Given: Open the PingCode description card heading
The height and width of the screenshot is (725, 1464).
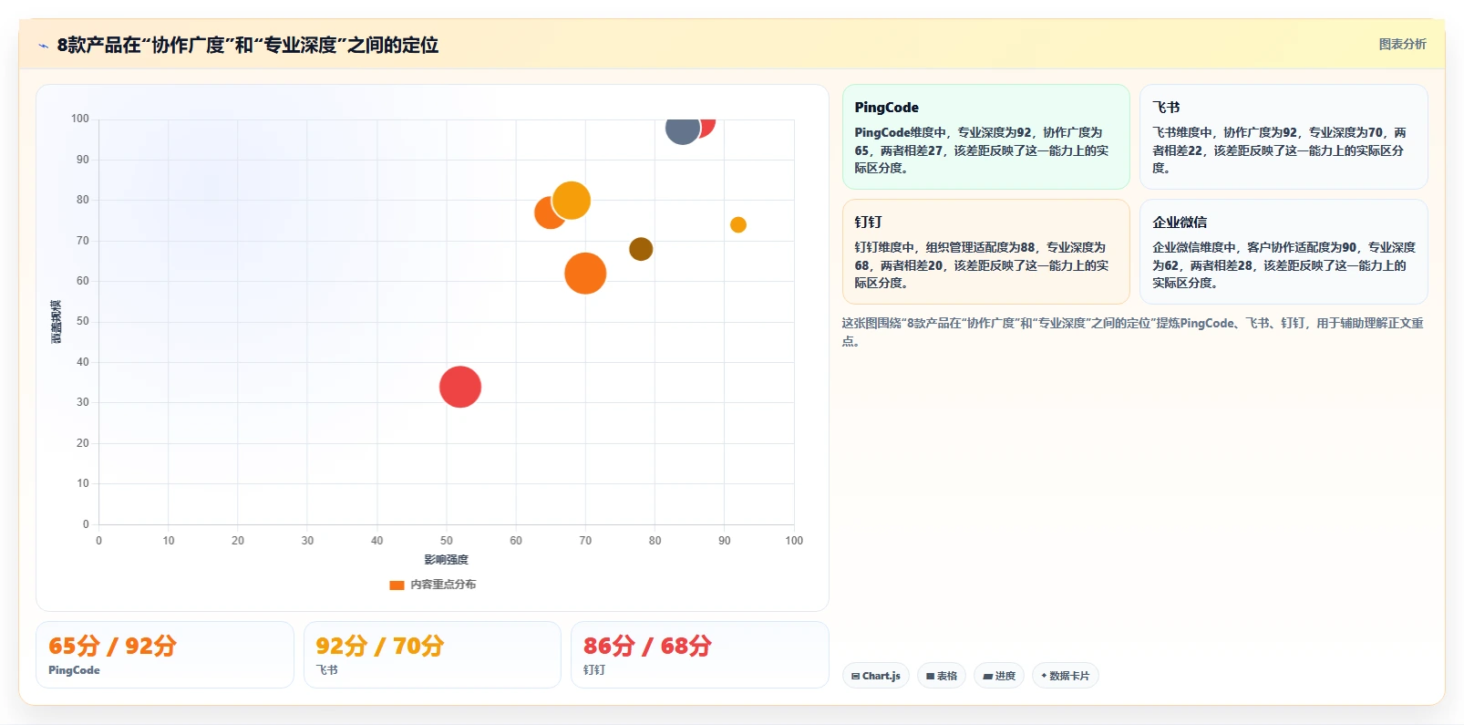Looking at the screenshot, I should 886,108.
